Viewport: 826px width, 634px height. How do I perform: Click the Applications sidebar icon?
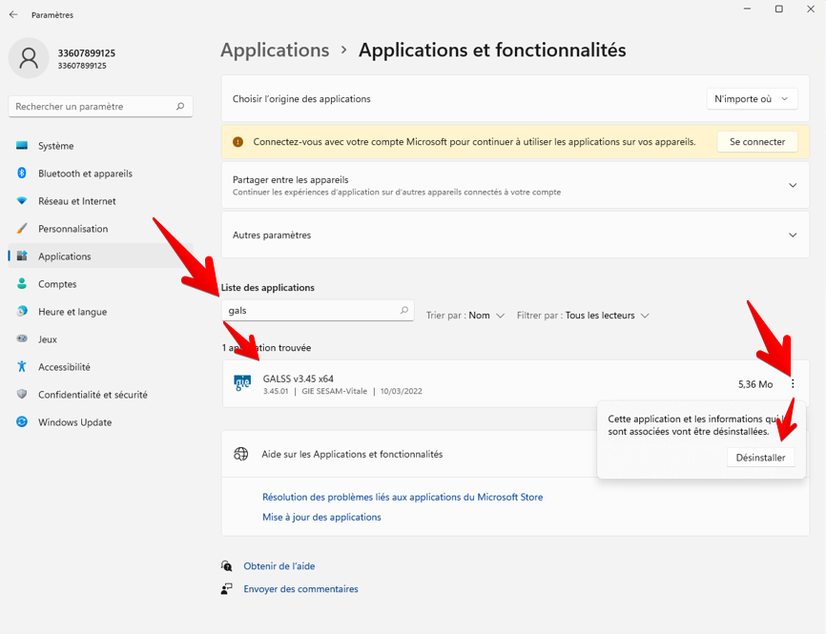[x=22, y=256]
